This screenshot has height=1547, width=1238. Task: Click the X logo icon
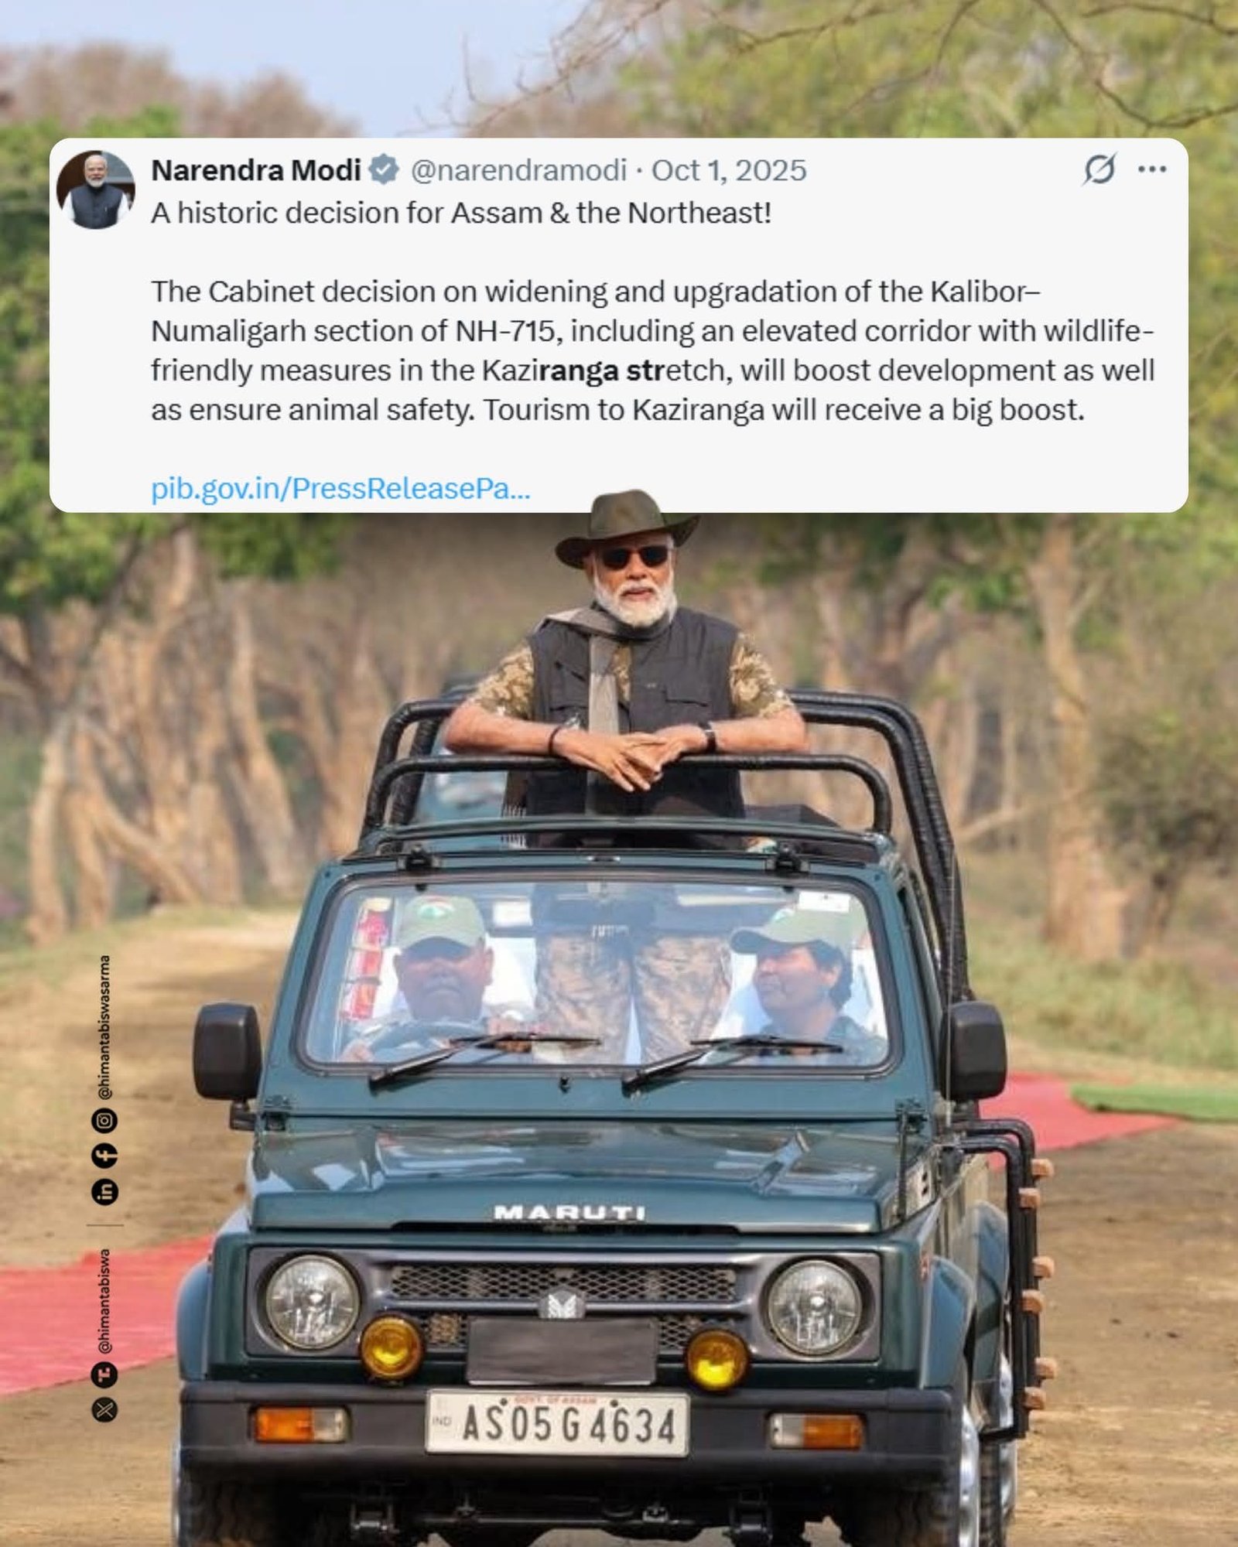point(105,1410)
